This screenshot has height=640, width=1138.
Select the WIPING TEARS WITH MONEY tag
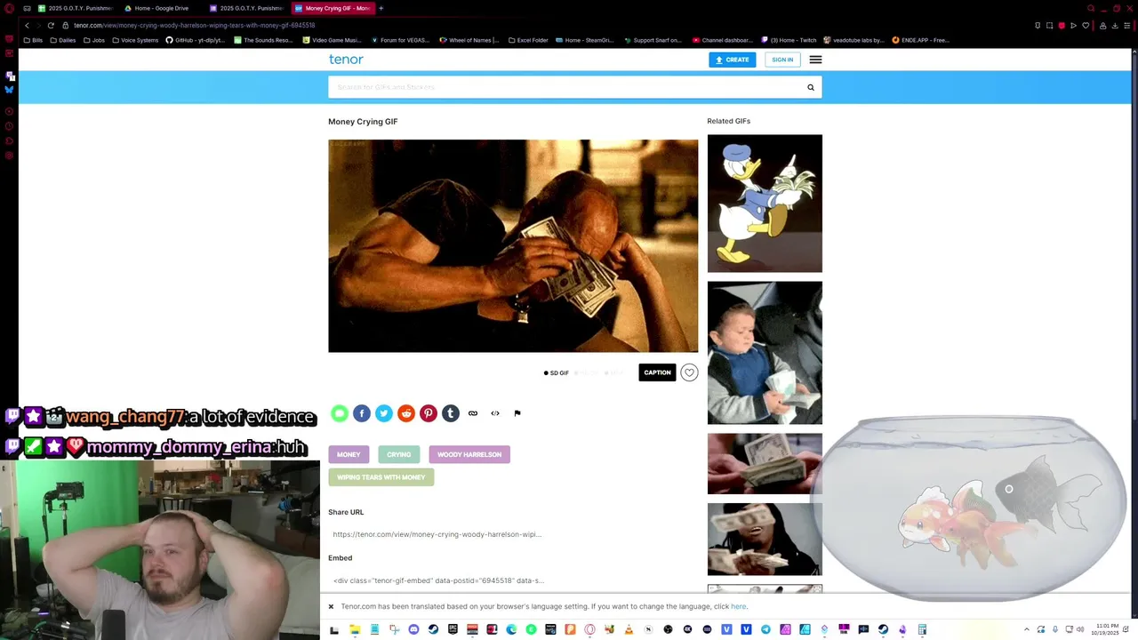click(381, 477)
